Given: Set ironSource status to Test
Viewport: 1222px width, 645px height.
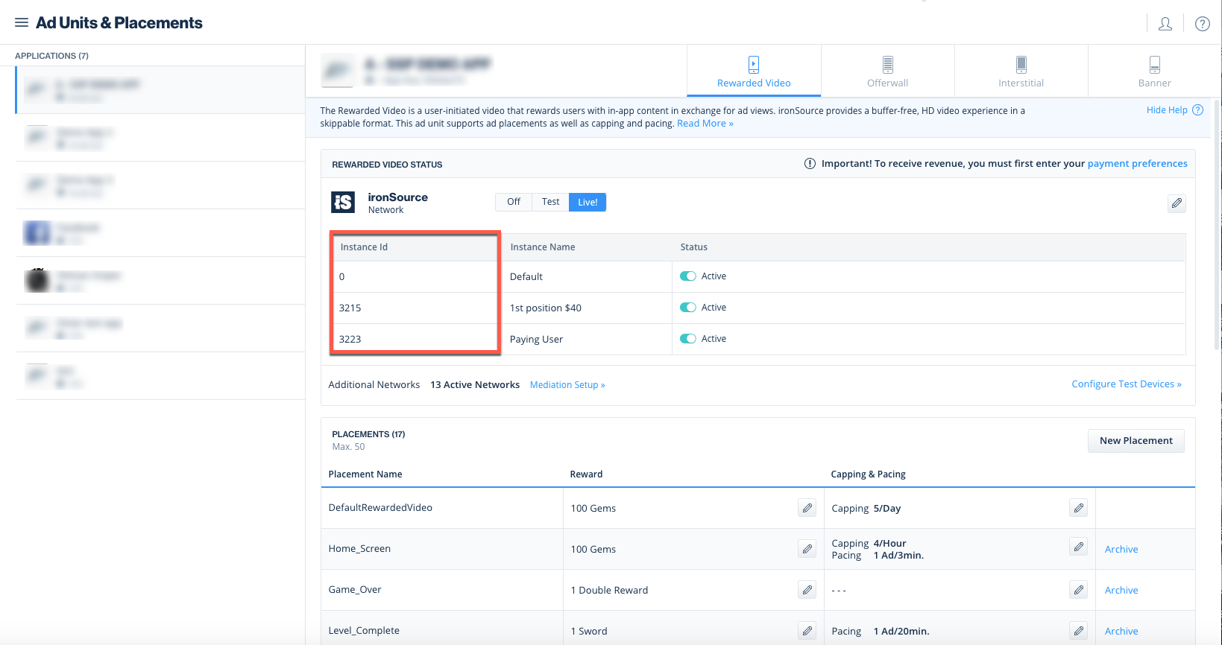Looking at the screenshot, I should [x=551, y=202].
